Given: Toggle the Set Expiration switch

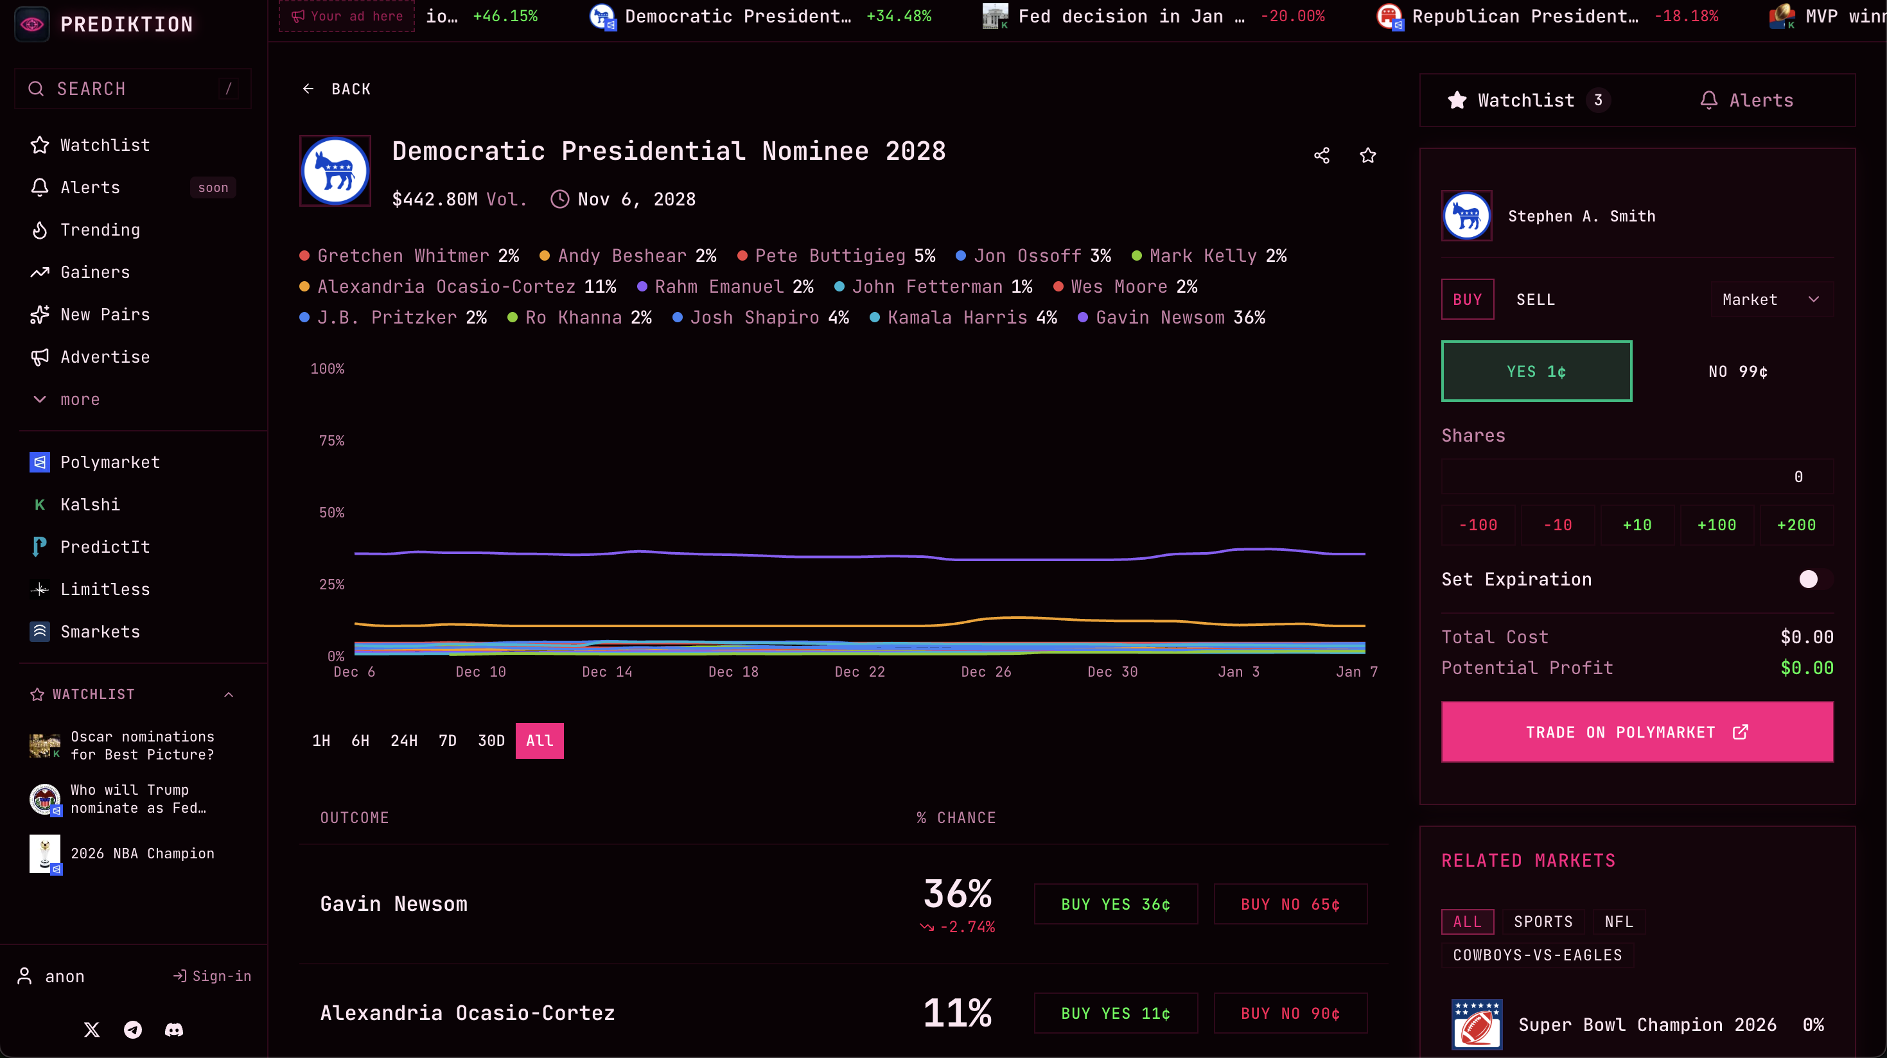Looking at the screenshot, I should (x=1814, y=579).
